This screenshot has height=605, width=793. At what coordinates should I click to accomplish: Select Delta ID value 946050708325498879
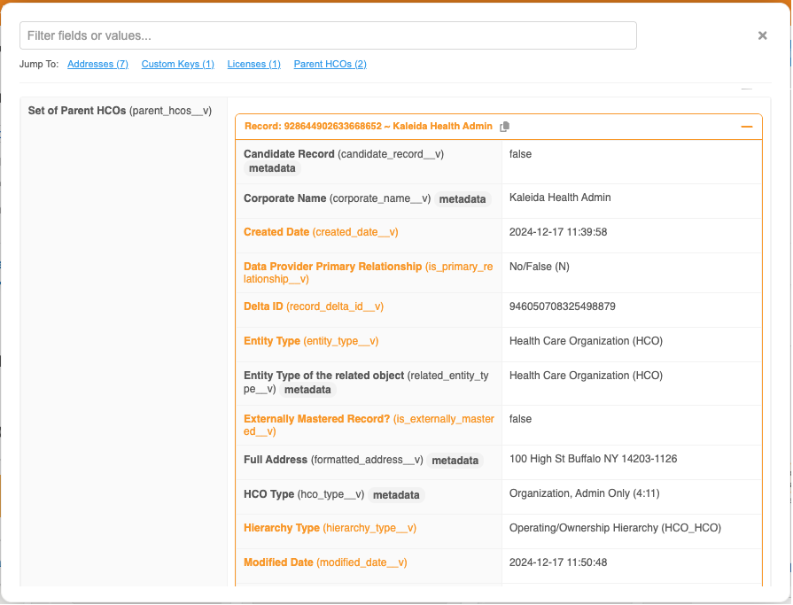point(562,306)
